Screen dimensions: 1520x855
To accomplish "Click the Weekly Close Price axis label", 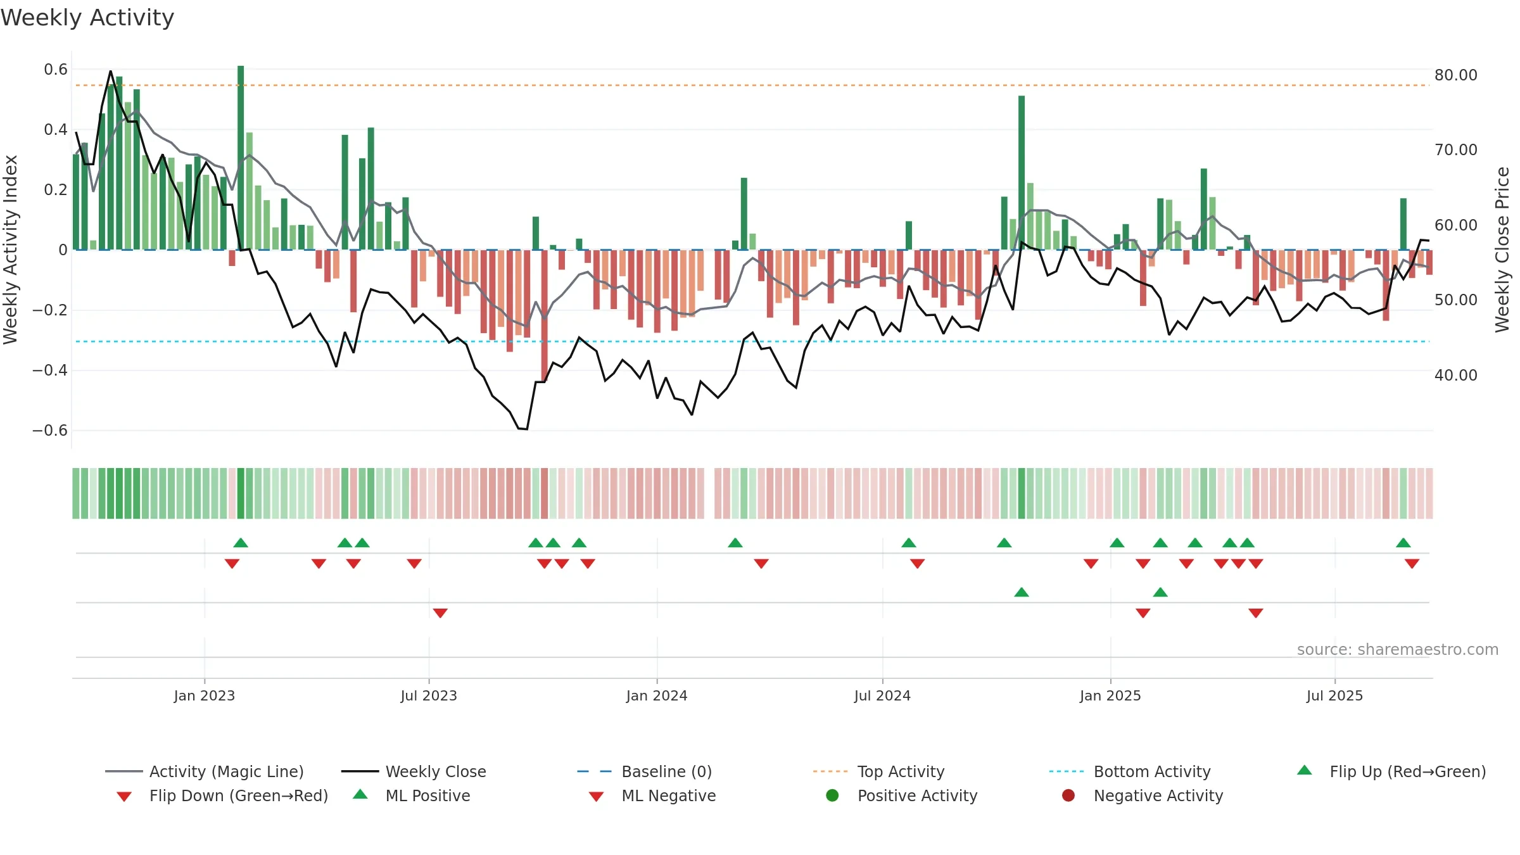I will (x=1502, y=250).
